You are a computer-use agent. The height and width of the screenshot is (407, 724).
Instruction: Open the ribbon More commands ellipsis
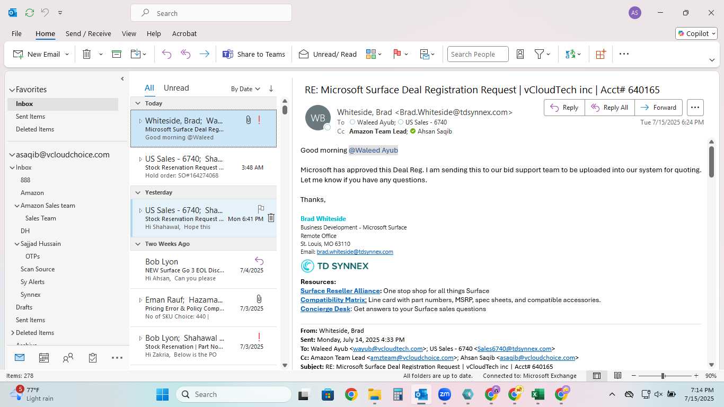(x=624, y=54)
